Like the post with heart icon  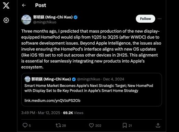[x=91, y=125]
